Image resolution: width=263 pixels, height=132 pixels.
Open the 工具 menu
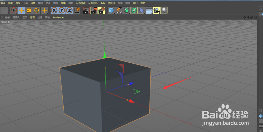pyautogui.click(x=25, y=3)
